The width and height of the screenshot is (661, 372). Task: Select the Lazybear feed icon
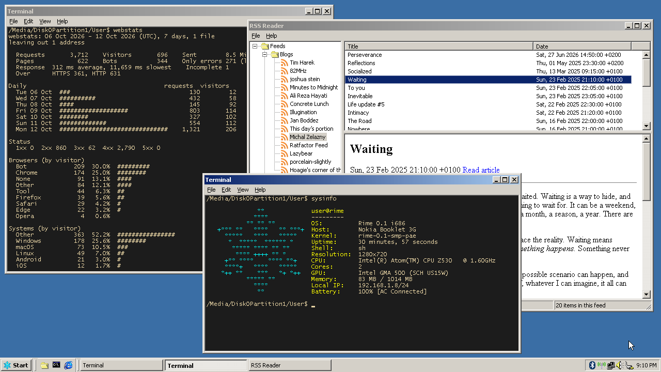pos(285,153)
